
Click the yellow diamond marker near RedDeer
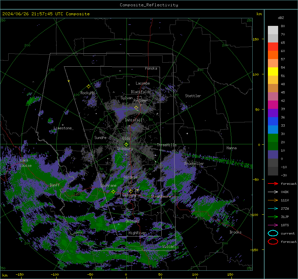tap(136, 108)
